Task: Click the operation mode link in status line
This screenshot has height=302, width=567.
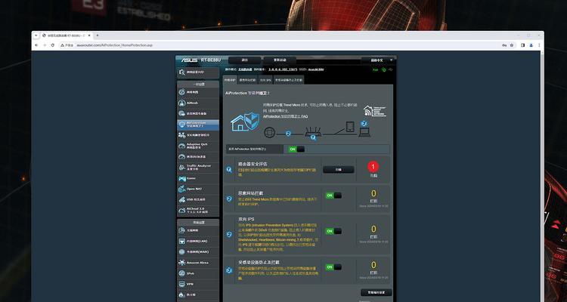Action: 245,69
